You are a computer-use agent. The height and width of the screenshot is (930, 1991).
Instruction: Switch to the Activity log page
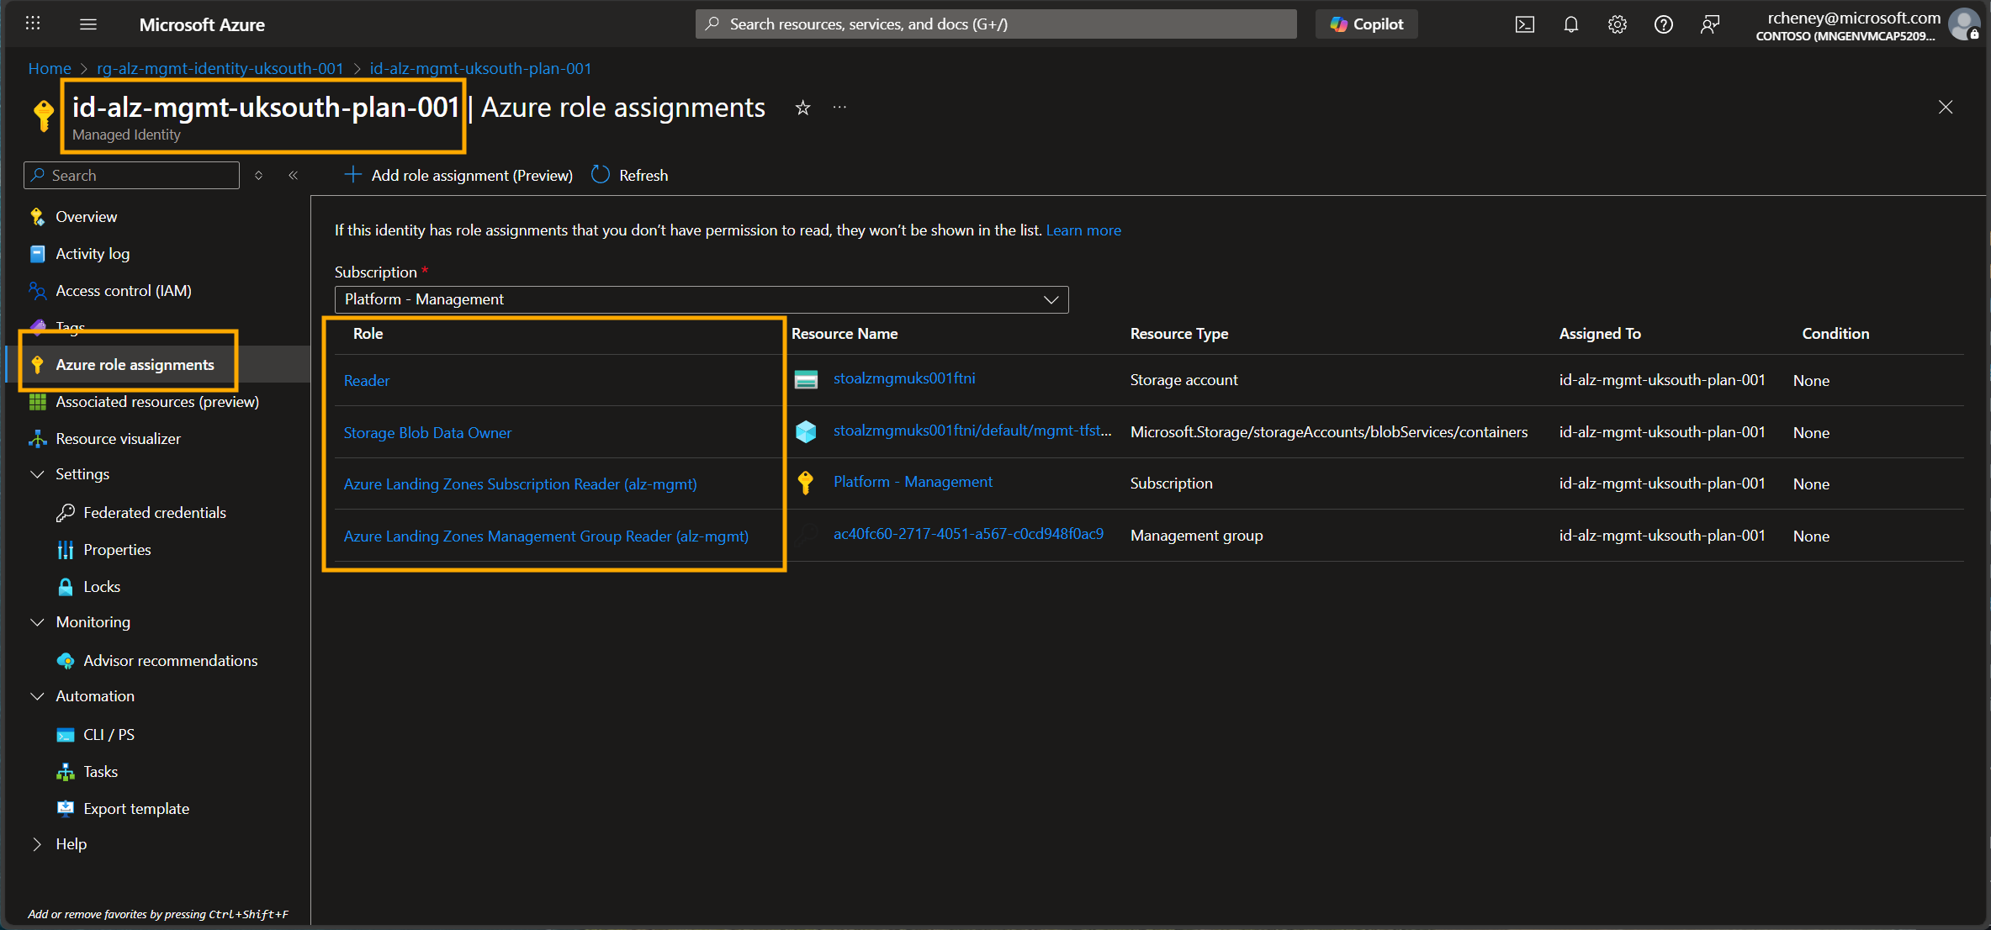pos(92,253)
